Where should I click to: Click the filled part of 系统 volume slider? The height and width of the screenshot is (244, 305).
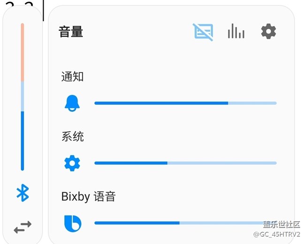[131, 163]
